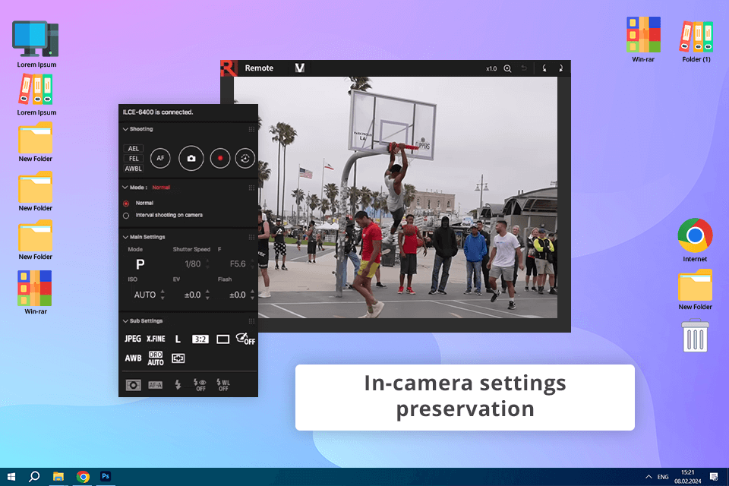The image size is (729, 486).
Task: Collapse the Shooting section chevron
Action: click(125, 129)
